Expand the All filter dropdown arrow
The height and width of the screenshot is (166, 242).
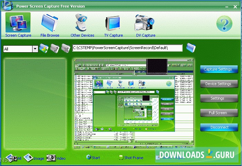[35, 49]
